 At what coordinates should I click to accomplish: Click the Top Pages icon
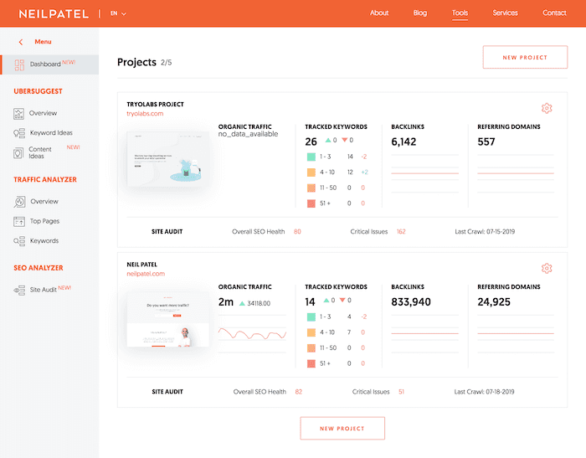[x=19, y=221]
